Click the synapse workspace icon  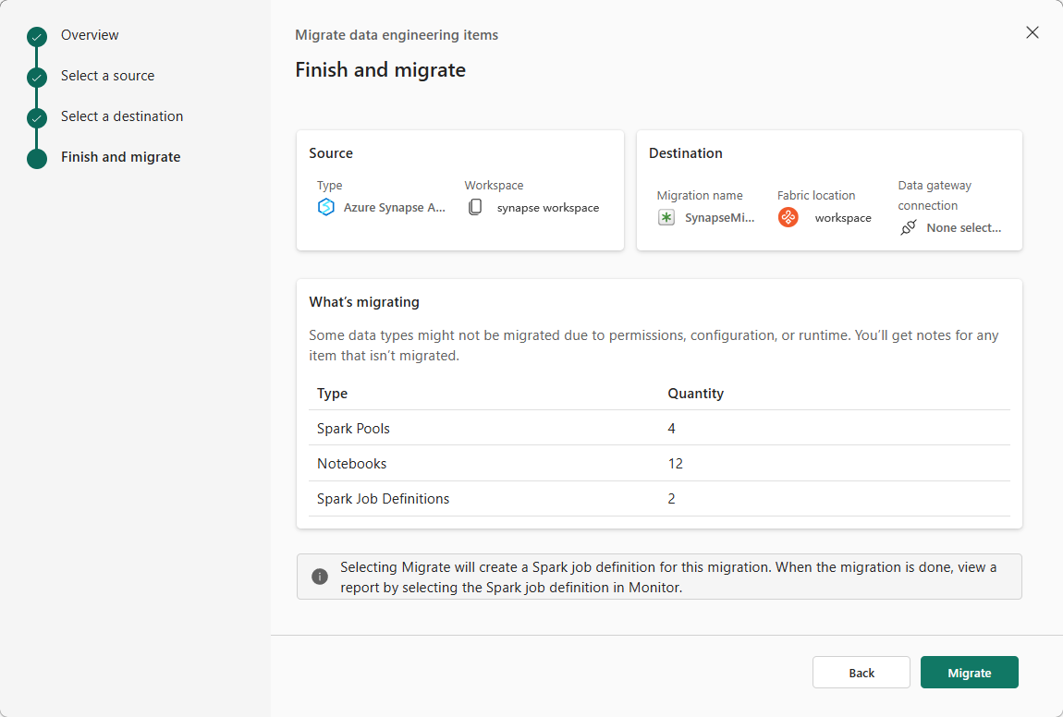pyautogui.click(x=475, y=207)
